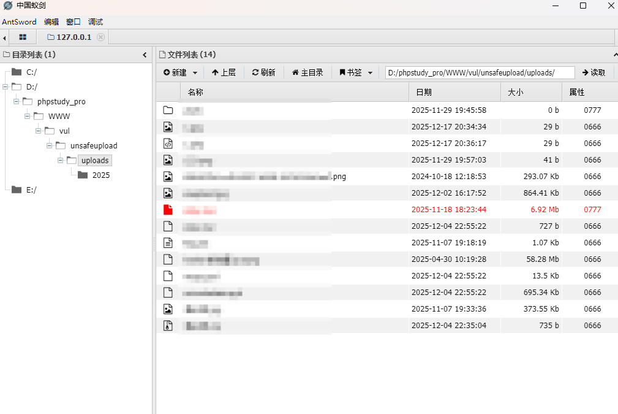Click folder icon in 19:45:58 row

click(168, 110)
